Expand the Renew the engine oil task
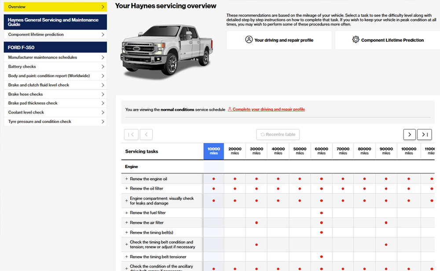The image size is (440, 271). [125, 178]
